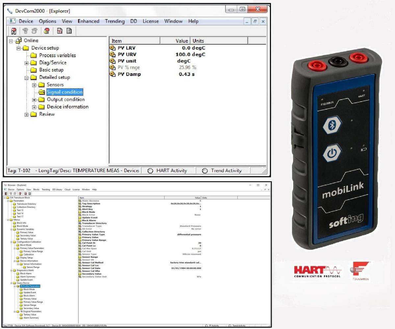Click the variable icon beside PV unit
This screenshot has height=329, width=395.
pyautogui.click(x=113, y=61)
